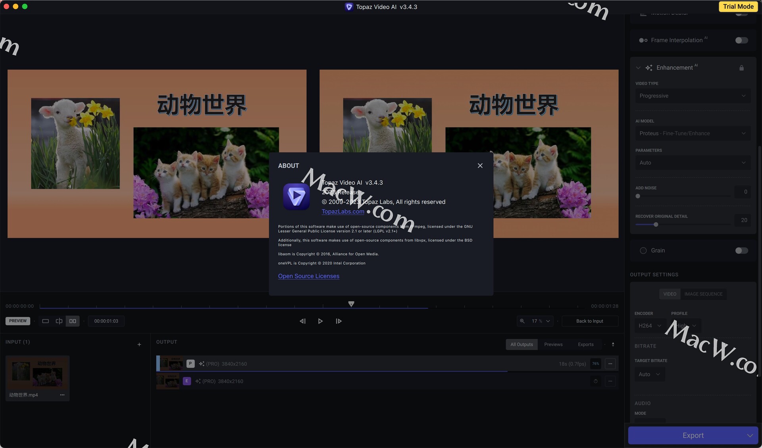Viewport: 762px width, 448px height.
Task: Click the Topaz Video AI logo in About
Action: click(296, 196)
